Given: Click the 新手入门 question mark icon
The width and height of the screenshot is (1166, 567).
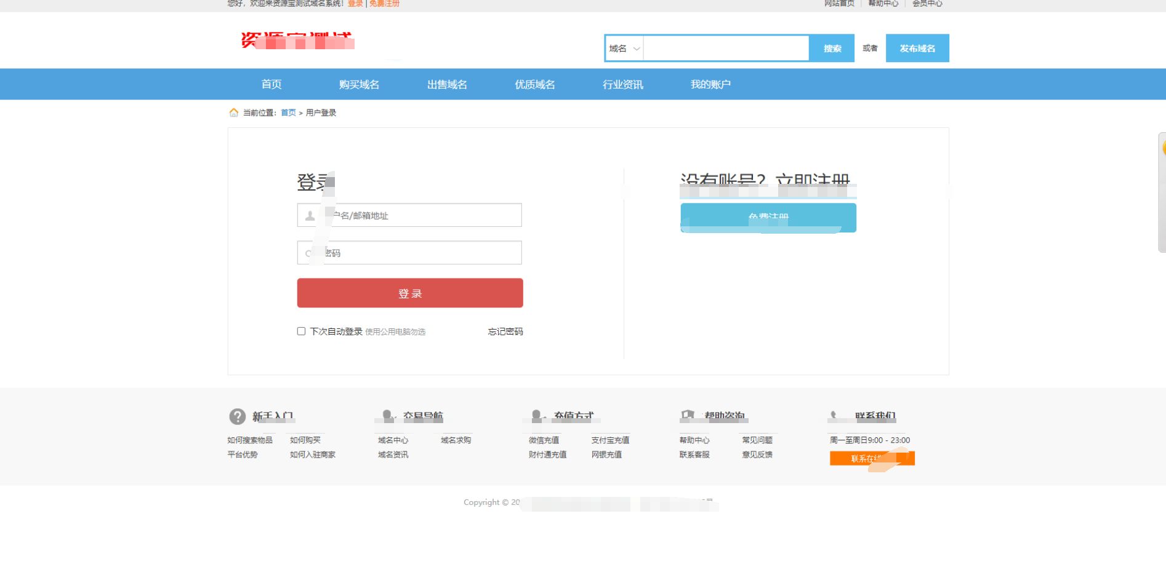Looking at the screenshot, I should tap(237, 416).
